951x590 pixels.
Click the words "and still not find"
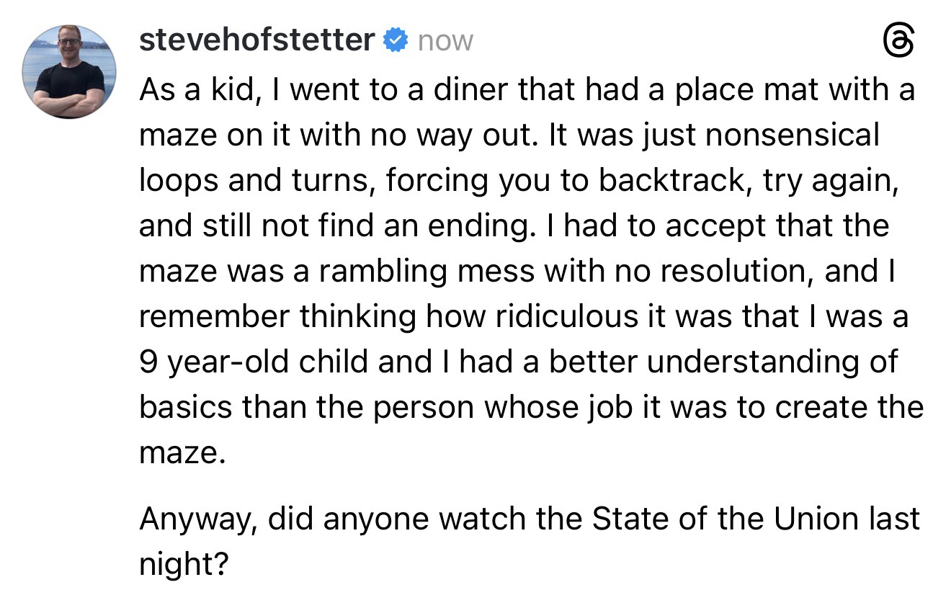pyautogui.click(x=277, y=226)
